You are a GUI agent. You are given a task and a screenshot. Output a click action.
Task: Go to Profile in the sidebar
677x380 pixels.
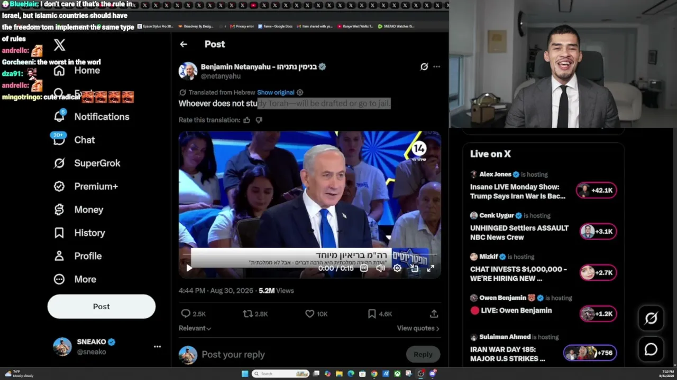78,256
